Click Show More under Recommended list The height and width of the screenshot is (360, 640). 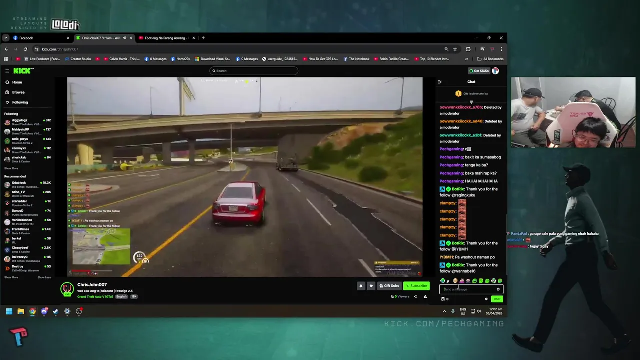(11, 277)
